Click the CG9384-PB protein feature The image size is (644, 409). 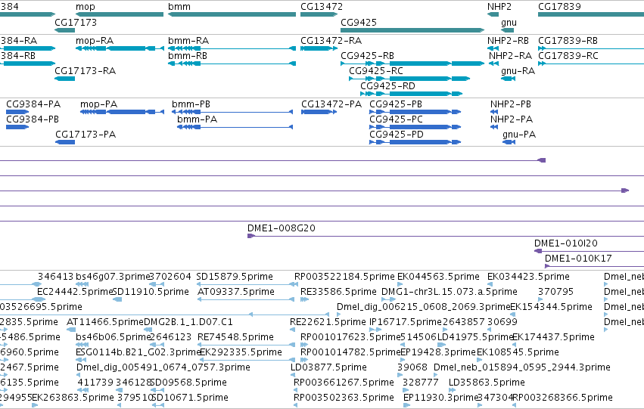pyautogui.click(x=17, y=127)
